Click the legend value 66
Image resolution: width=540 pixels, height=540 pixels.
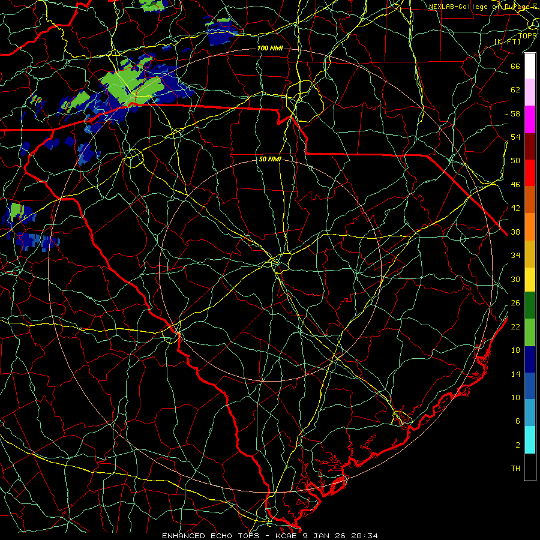pos(515,67)
